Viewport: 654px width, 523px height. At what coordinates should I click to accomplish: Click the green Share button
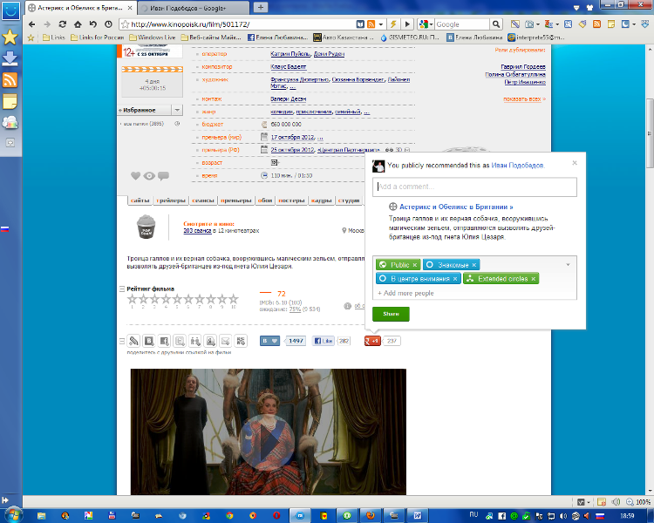pyautogui.click(x=391, y=314)
